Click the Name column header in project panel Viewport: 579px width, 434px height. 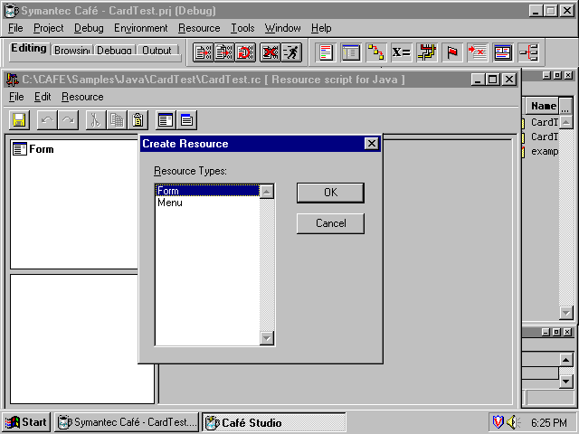click(x=543, y=106)
